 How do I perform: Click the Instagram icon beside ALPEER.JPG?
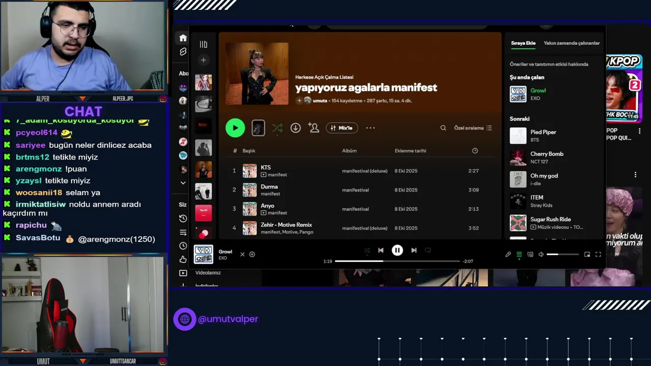pyautogui.click(x=163, y=99)
